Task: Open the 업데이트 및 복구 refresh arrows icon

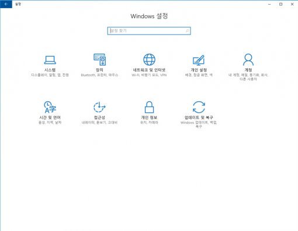Action: point(199,107)
